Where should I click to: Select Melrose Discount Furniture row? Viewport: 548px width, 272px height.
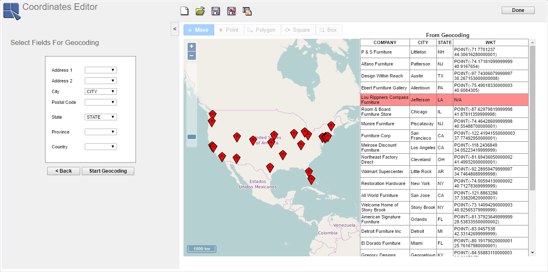coord(444,148)
